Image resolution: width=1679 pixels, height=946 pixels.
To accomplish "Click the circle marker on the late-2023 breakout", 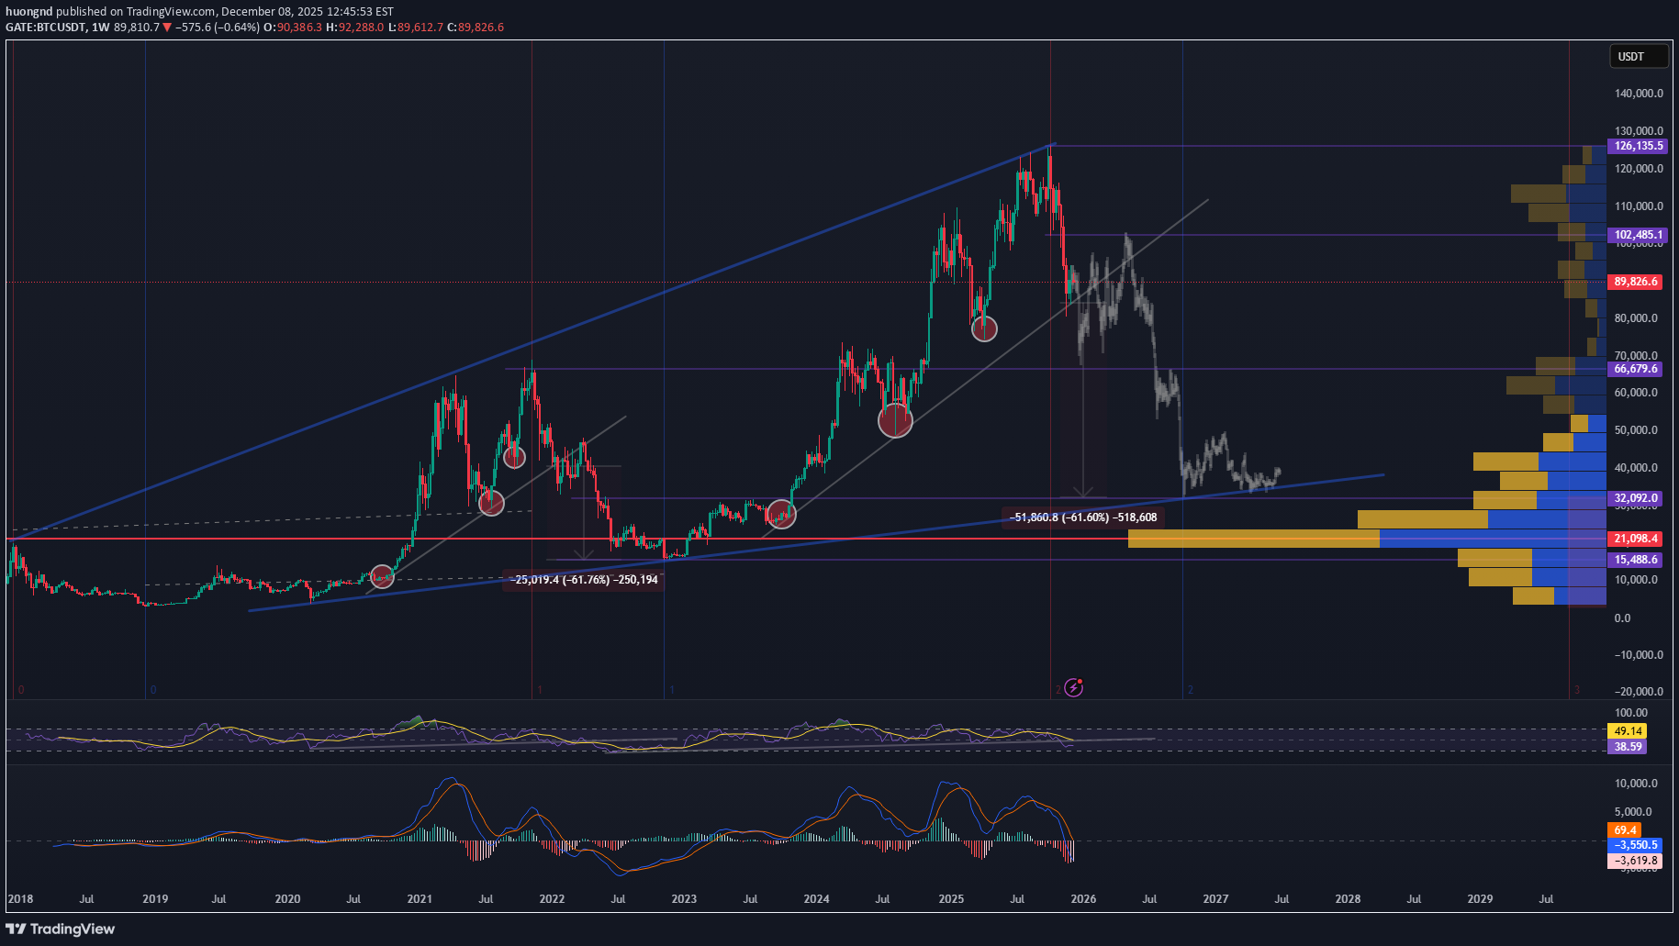I will coord(781,514).
